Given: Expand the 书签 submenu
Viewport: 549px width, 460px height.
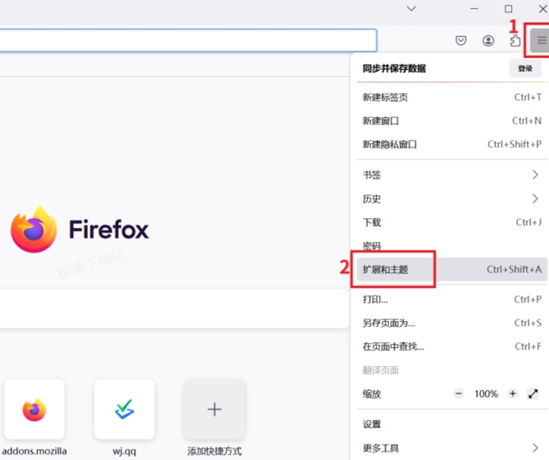Looking at the screenshot, I should click(452, 174).
